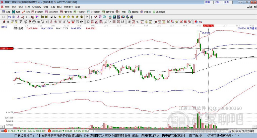Switch to the K线 candlestick chart
Viewport: 257px width, 138px height.
[26, 12]
